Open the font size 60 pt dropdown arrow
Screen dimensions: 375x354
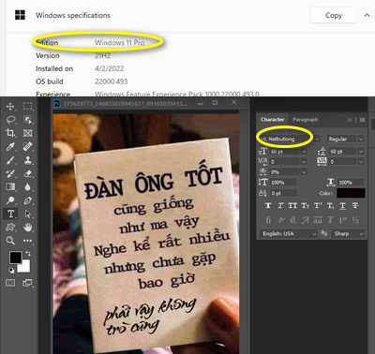point(304,152)
